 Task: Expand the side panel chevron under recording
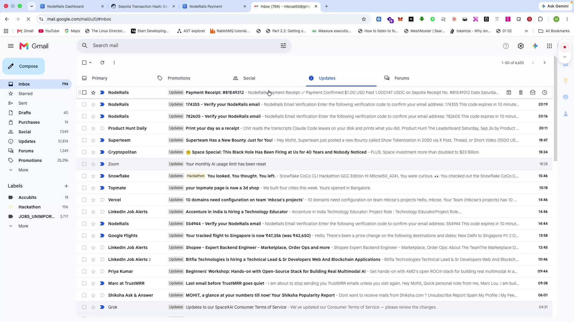click(x=565, y=57)
